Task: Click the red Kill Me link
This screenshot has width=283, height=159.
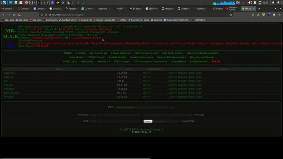Action: (216, 61)
